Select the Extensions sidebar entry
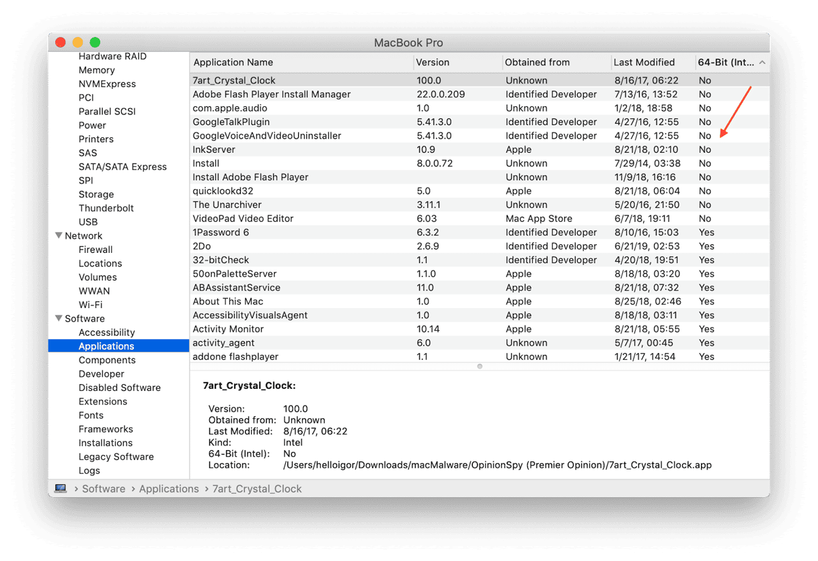The height and width of the screenshot is (561, 818). point(102,402)
